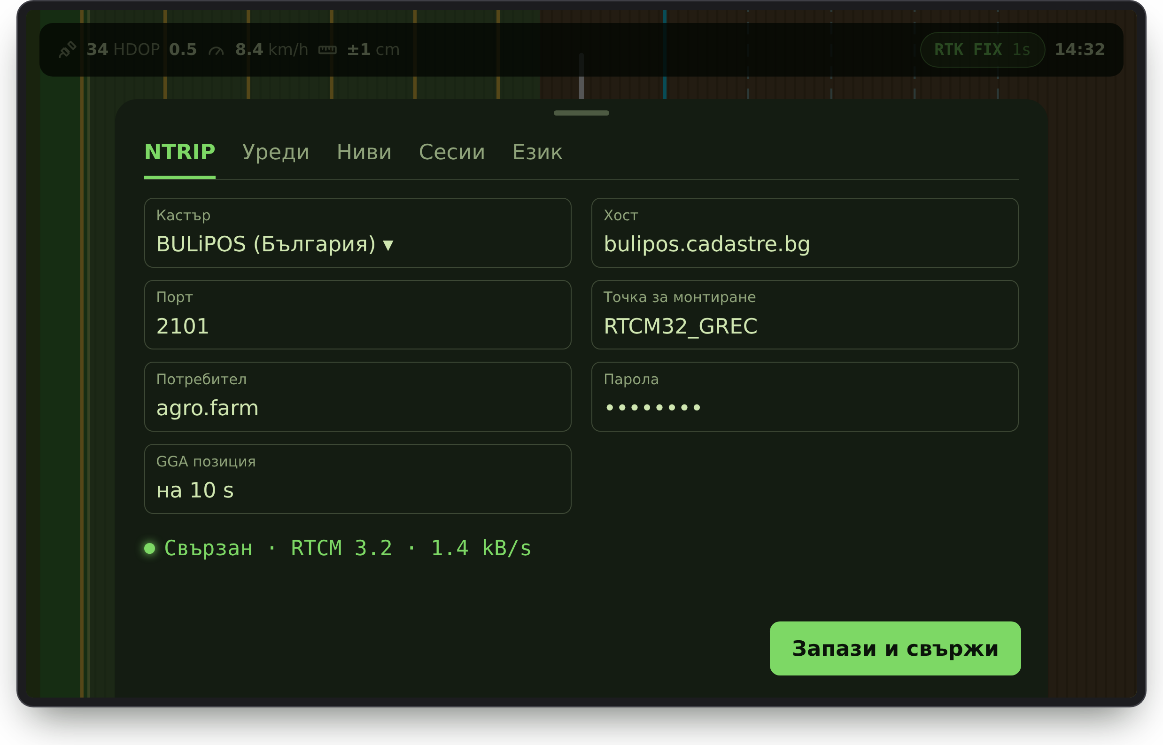Click the satellite count icon

tap(67, 49)
